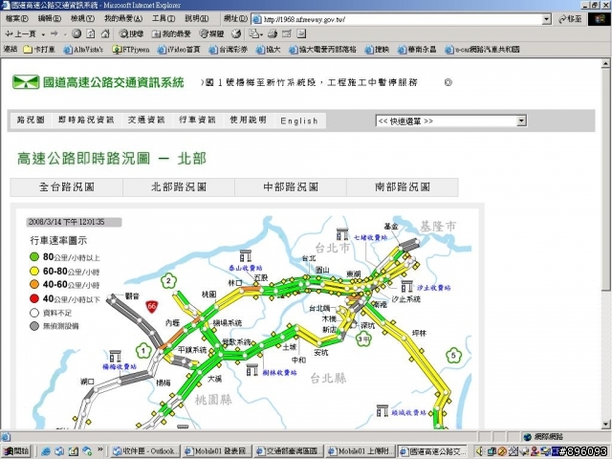Click the green 80 km/h legend swatch
The image size is (612, 459).
[x=34, y=257]
